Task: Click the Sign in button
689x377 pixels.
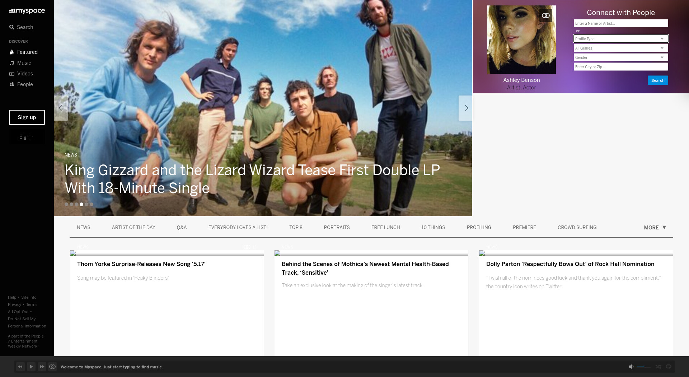Action: coord(27,137)
